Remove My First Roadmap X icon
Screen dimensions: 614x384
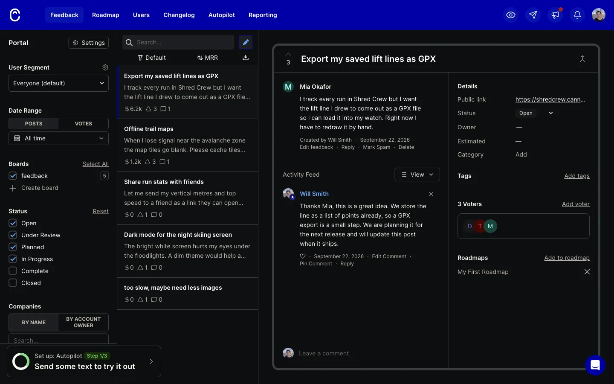[x=587, y=272]
